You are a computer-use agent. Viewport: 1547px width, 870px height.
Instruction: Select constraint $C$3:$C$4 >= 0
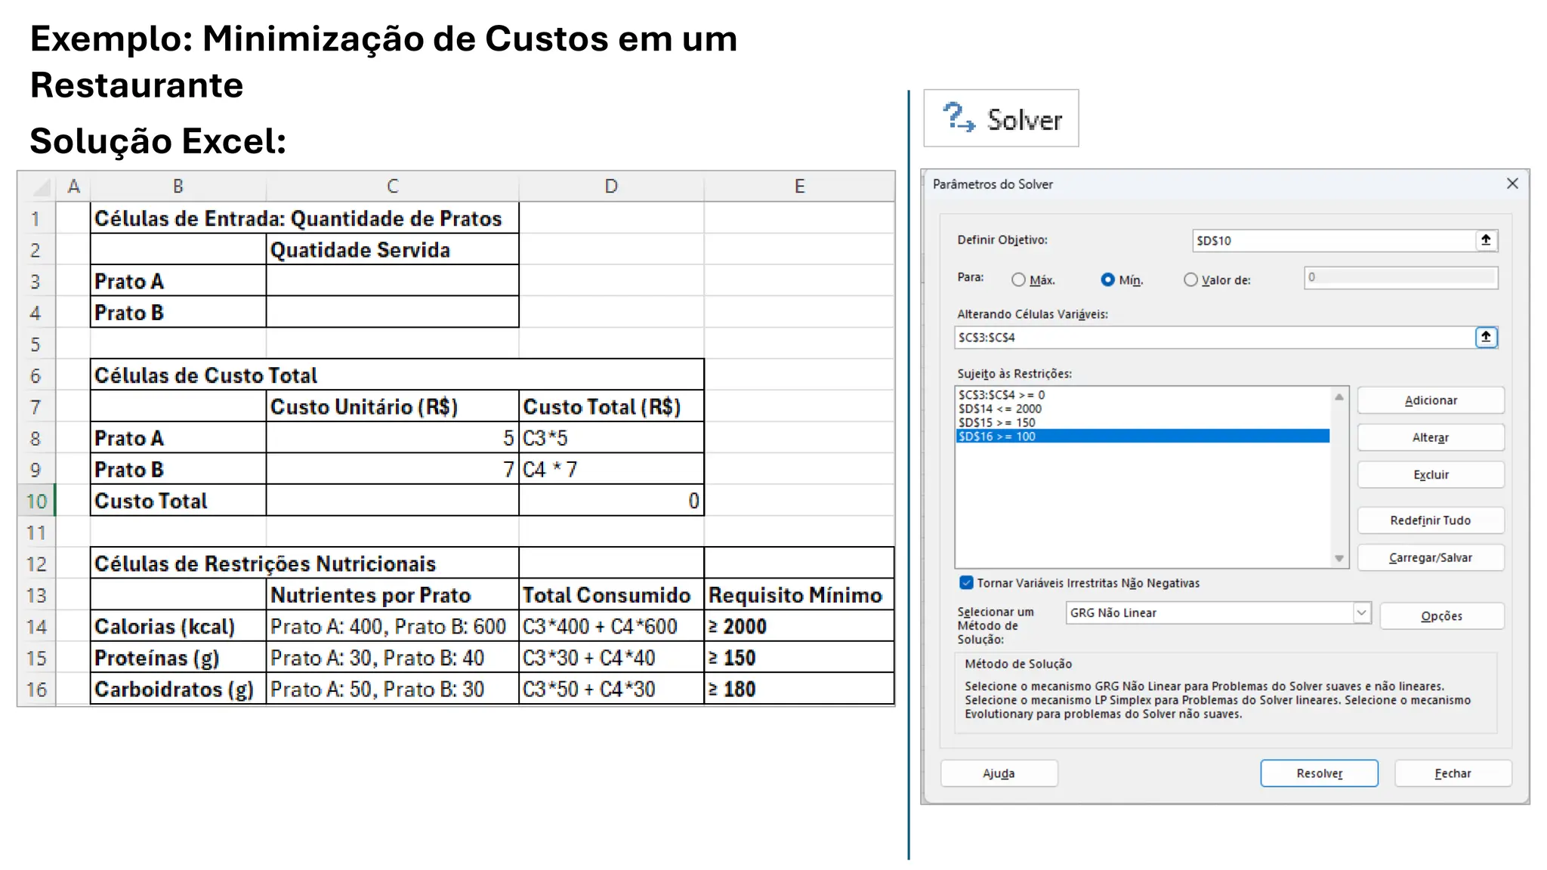(x=1142, y=395)
